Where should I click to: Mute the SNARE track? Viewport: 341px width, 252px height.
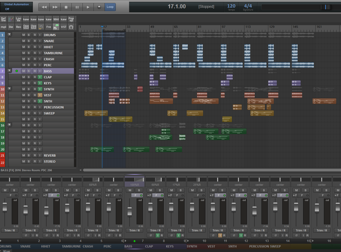click(24, 41)
